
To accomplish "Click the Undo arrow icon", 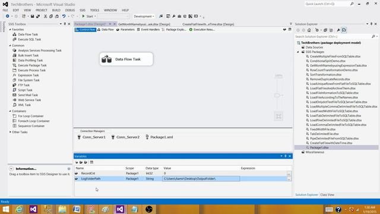I will 64,16.
